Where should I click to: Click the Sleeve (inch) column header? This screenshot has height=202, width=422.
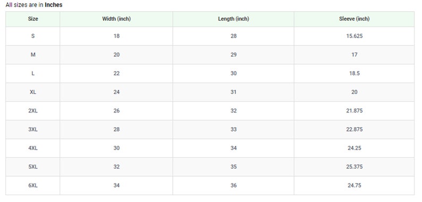354,19
